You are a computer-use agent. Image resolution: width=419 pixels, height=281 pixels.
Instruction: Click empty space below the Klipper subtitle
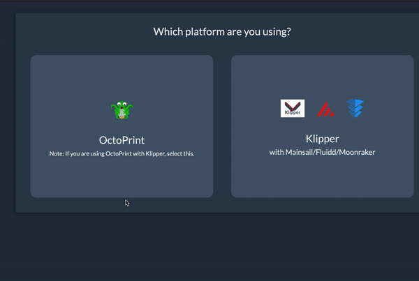click(322, 178)
